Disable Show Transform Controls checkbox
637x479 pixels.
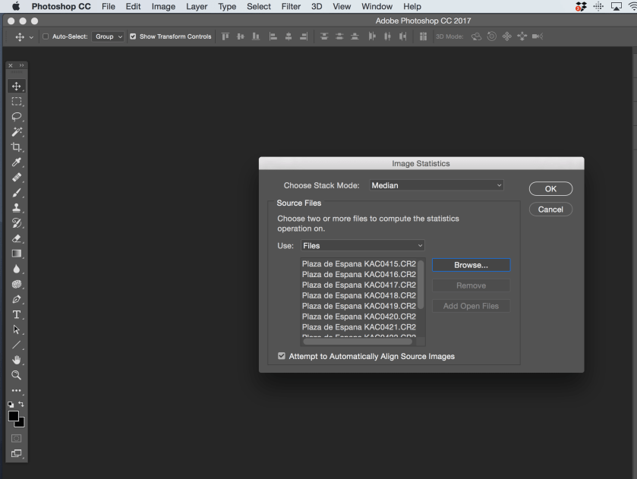pyautogui.click(x=134, y=36)
